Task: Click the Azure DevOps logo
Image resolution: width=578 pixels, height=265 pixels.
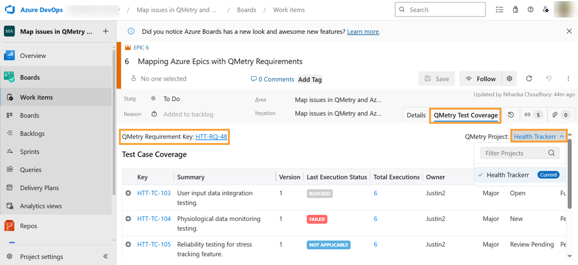Action: click(x=9, y=10)
